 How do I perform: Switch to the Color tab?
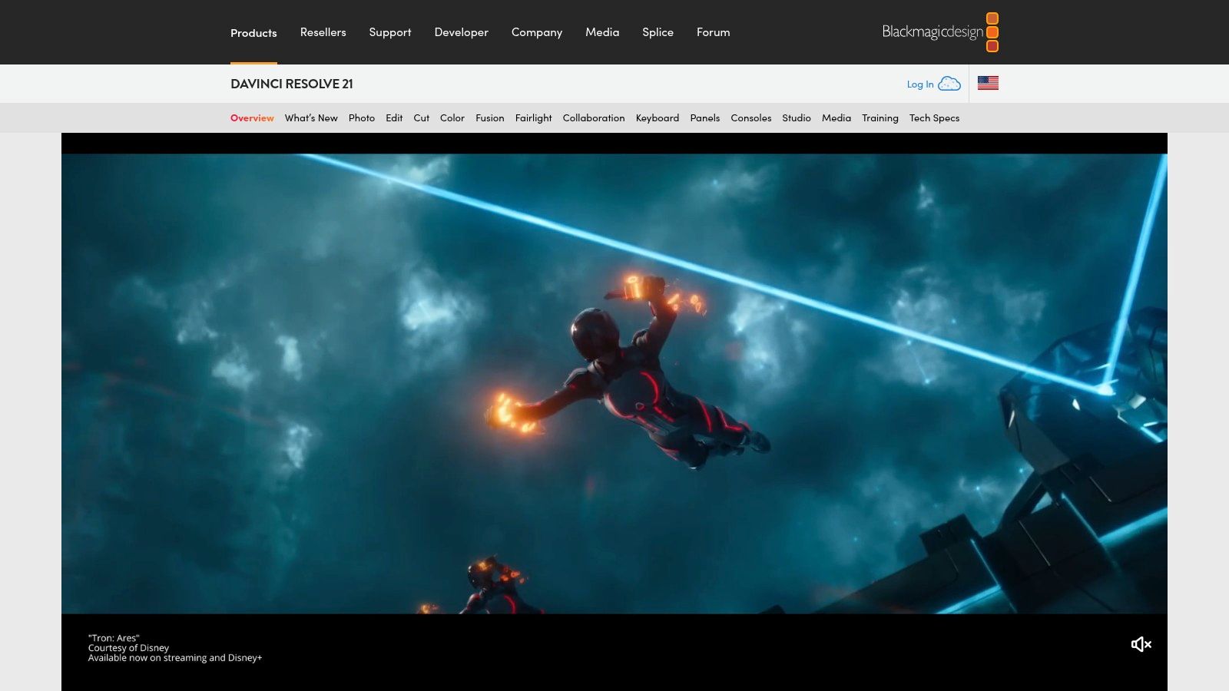tap(452, 118)
